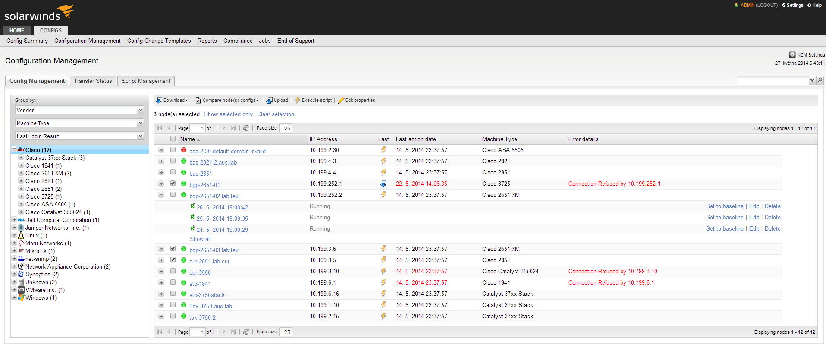Image resolution: width=826 pixels, height=345 pixels.
Task: Click the Download toolbar icon
Action: coord(159,100)
